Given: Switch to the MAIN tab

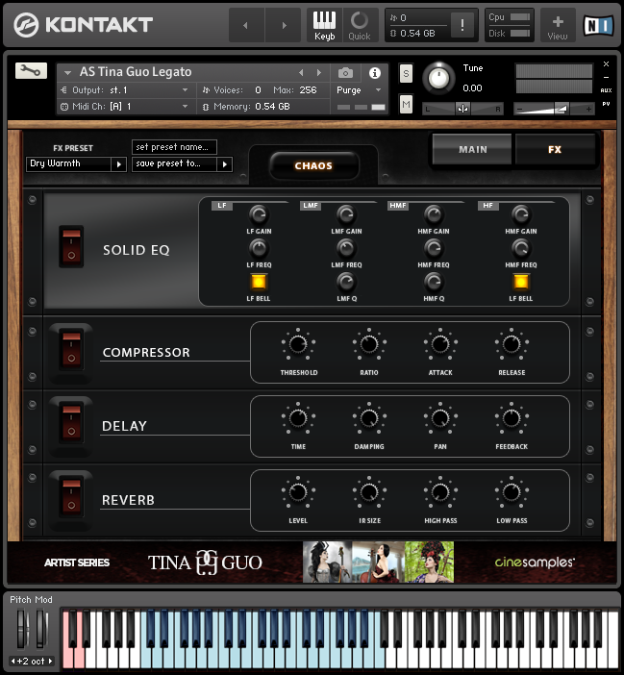Looking at the screenshot, I should (472, 149).
